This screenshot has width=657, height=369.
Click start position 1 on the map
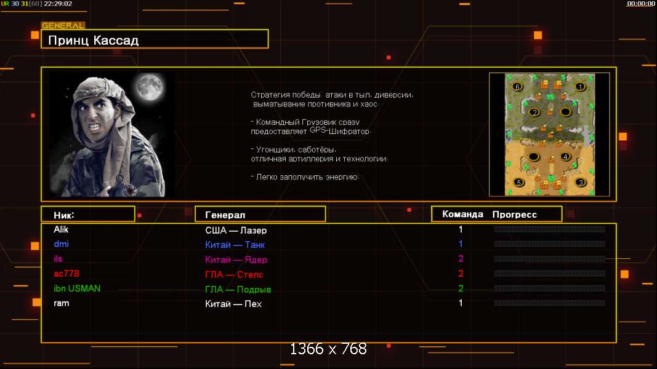[580, 87]
